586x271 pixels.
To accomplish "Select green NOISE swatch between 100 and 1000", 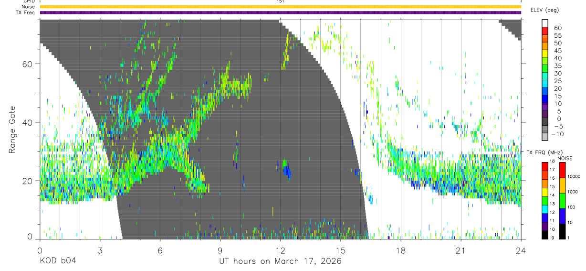I will point(562,200).
